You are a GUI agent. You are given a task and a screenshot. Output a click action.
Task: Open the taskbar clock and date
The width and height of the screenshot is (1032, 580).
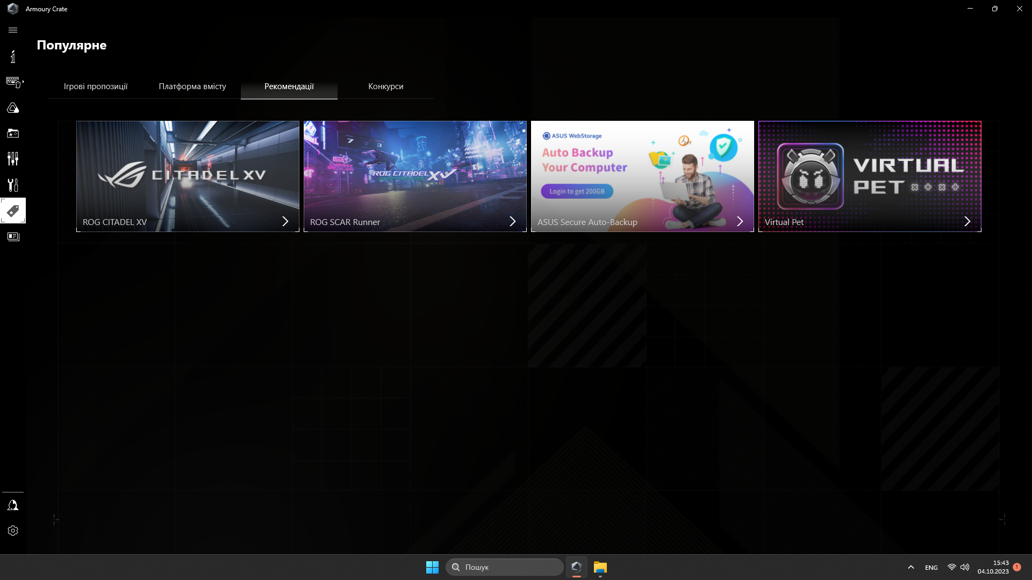[x=993, y=567]
